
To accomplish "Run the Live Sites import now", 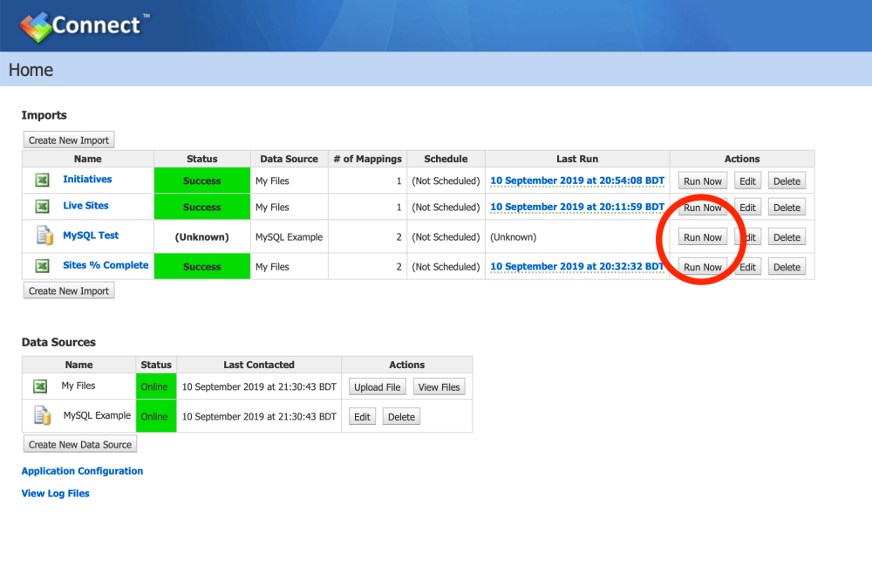I will pos(702,207).
